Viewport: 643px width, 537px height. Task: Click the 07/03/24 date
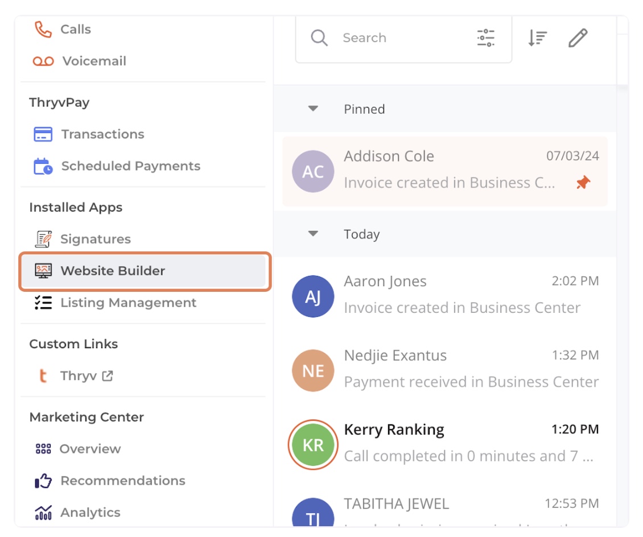[x=572, y=156]
